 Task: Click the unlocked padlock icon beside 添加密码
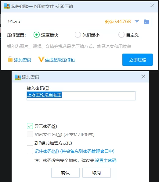click(x=10, y=59)
